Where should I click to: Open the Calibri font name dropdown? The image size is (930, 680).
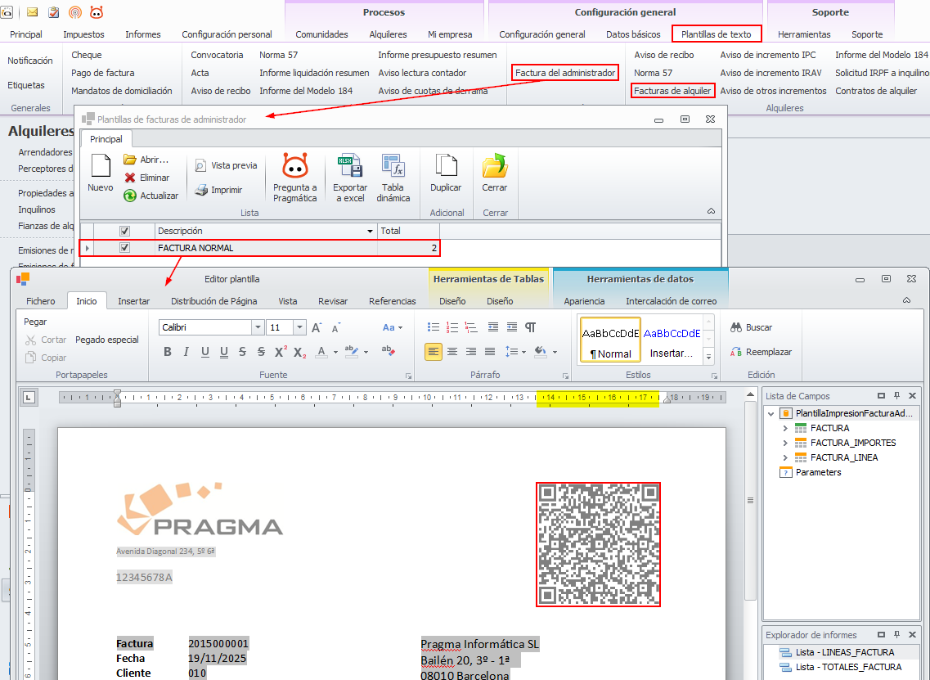point(258,327)
